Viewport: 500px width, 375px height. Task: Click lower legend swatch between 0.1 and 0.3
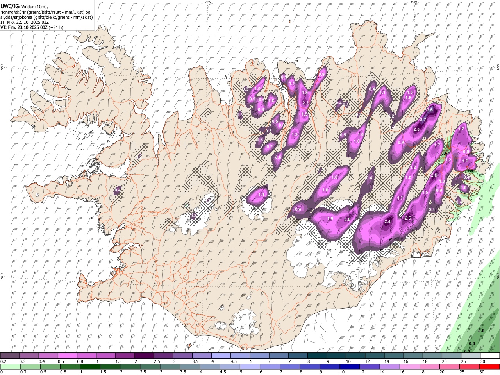pyautogui.click(x=10, y=366)
